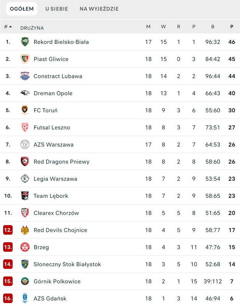
Task: Sort standings by the W column header
Action: [x=163, y=27]
